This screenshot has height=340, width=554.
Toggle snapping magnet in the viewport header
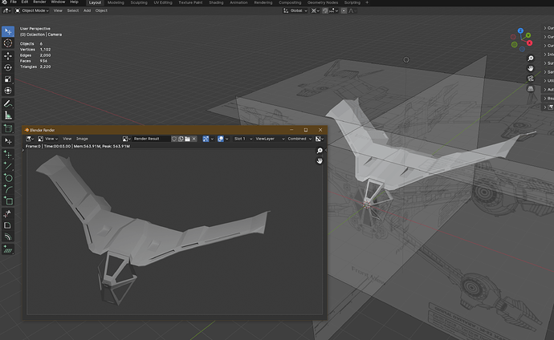[325, 11]
